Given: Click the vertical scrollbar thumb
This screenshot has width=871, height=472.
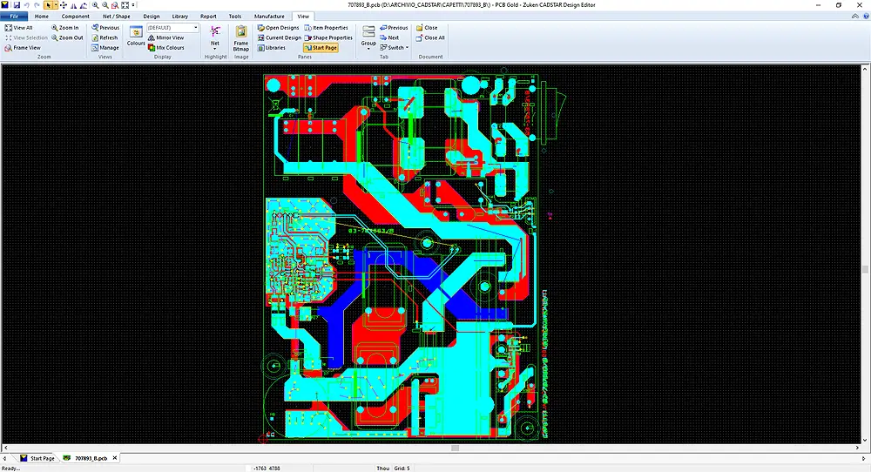Looking at the screenshot, I should pyautogui.click(x=865, y=269).
